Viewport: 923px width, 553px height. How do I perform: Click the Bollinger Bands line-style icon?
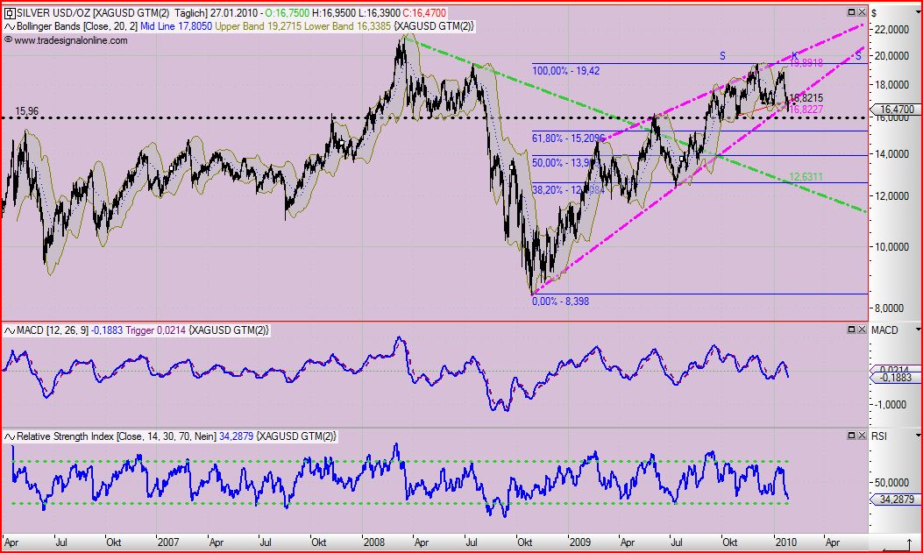tap(9, 26)
